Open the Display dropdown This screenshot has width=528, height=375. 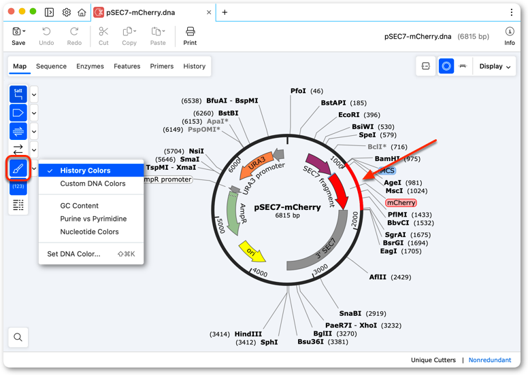click(x=495, y=67)
